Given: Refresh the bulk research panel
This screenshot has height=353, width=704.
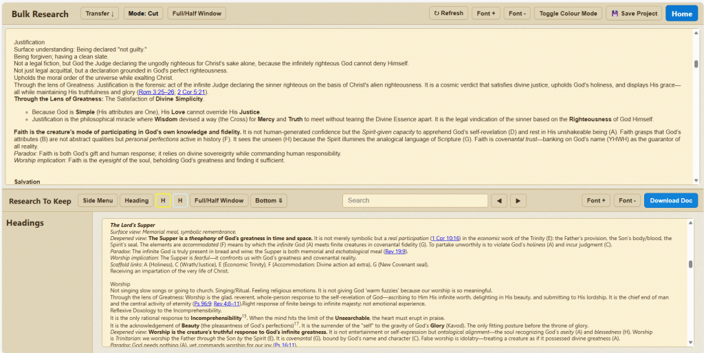Looking at the screenshot, I should tap(448, 13).
